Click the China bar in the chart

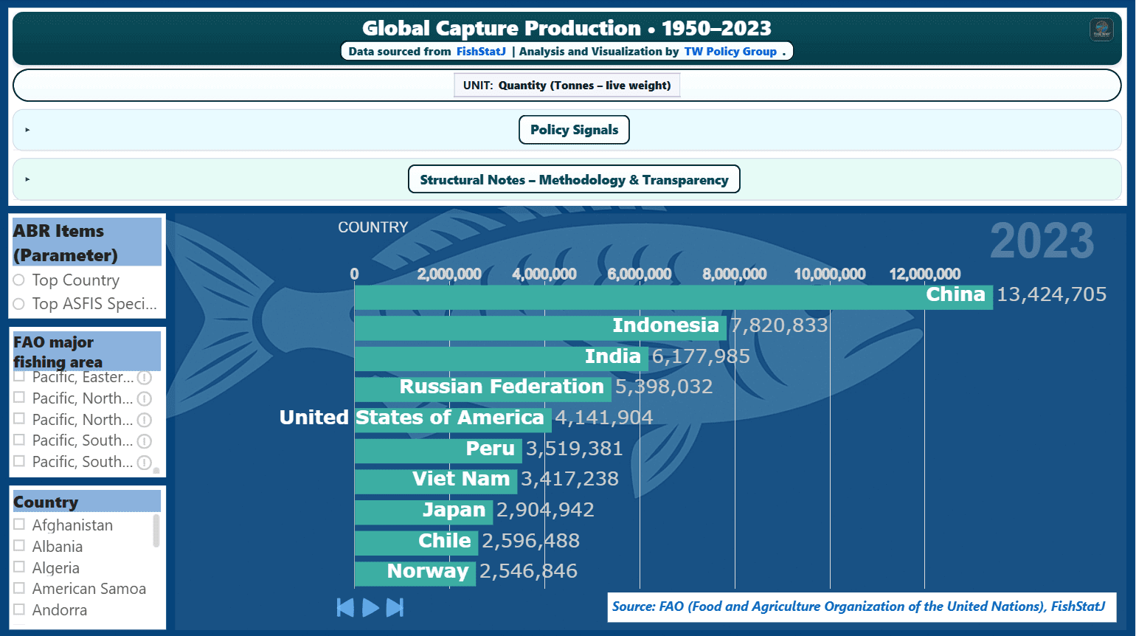pyautogui.click(x=664, y=295)
